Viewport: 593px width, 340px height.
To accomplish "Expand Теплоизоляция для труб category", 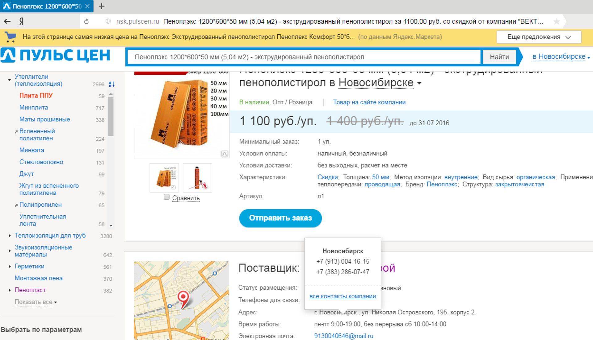I will [x=10, y=236].
